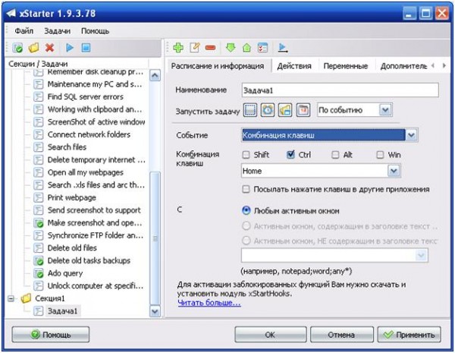This screenshot has width=455, height=353.
Task: Click icon next to Print webpage task
Action: pyautogui.click(x=39, y=198)
